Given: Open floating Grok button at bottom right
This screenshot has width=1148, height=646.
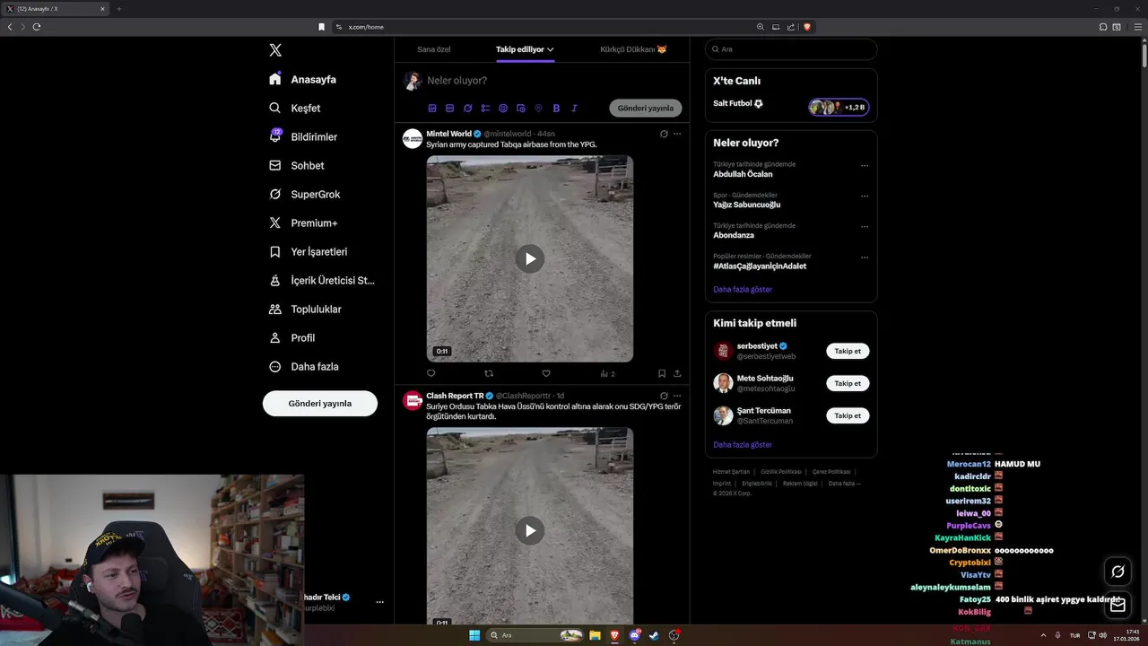Looking at the screenshot, I should tap(1118, 572).
